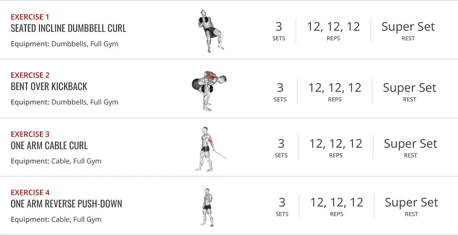Click equipment text under Seated Incline Dumbbell Curl
This screenshot has height=235, width=458.
[x=64, y=44]
